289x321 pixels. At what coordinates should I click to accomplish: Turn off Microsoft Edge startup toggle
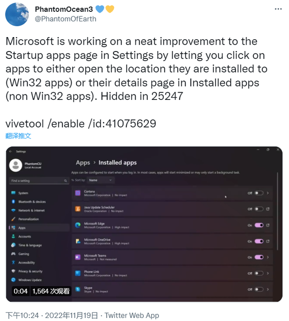(x=259, y=225)
